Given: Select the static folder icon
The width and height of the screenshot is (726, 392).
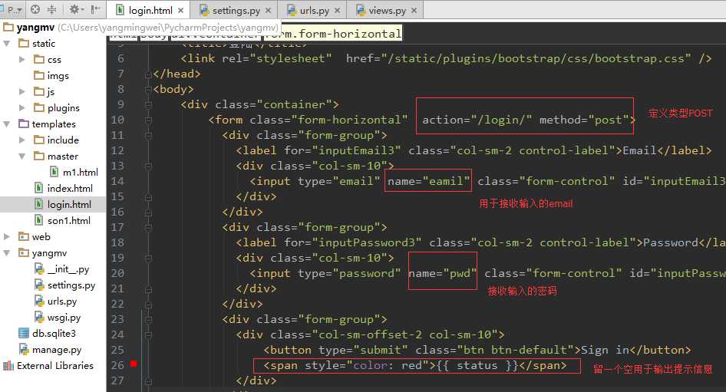Looking at the screenshot, I should (24, 43).
